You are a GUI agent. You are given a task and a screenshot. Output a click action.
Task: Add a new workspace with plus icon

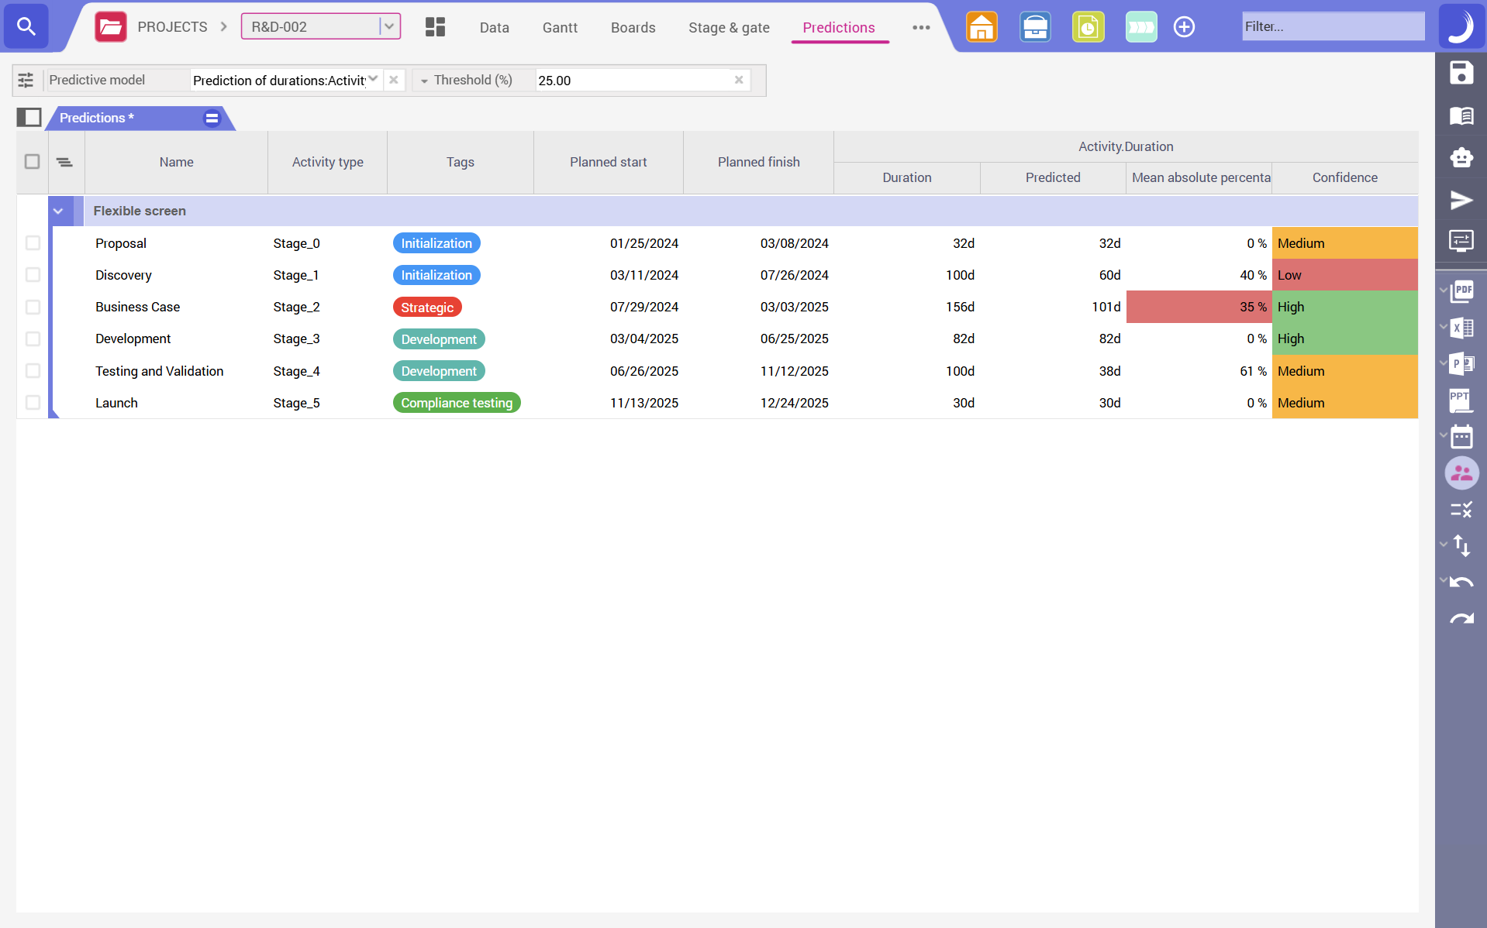coord(1184,27)
